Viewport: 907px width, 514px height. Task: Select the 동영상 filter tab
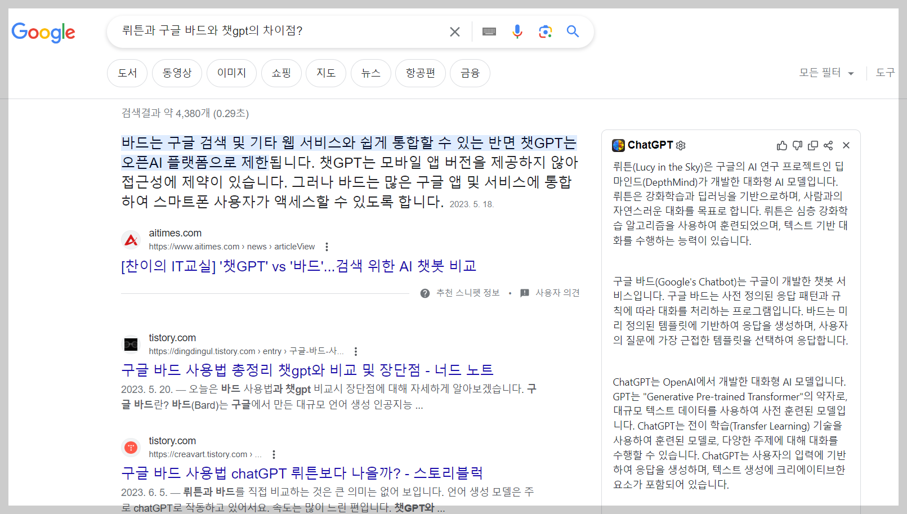click(x=177, y=73)
